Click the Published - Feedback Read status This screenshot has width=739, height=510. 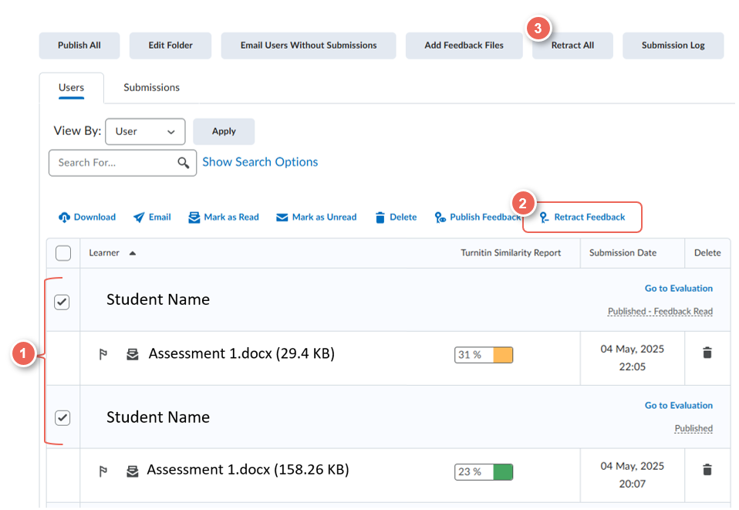point(660,312)
